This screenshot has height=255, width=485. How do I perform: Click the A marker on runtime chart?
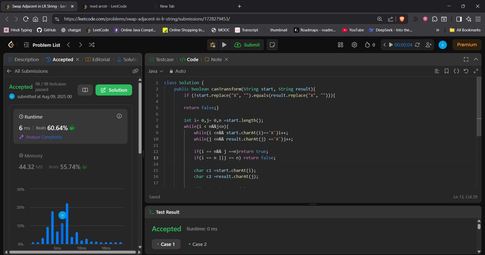(62, 215)
